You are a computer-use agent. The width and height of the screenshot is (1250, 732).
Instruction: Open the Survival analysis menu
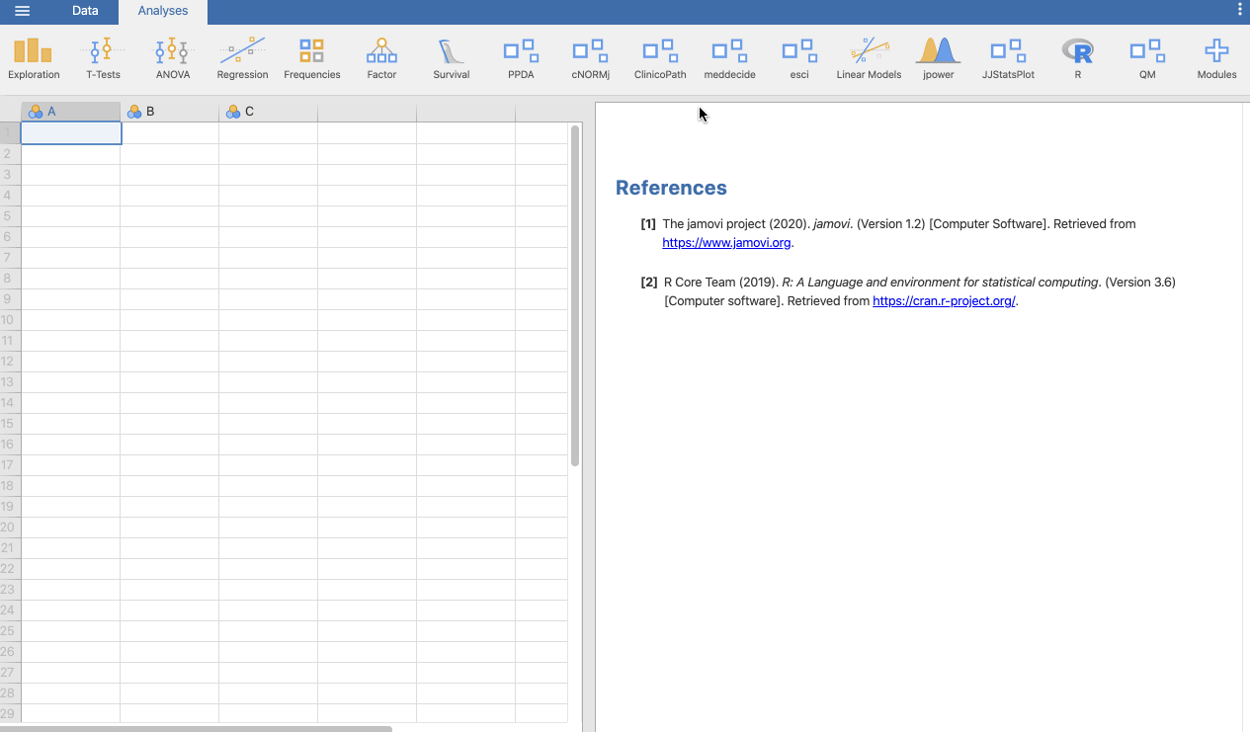[x=452, y=59]
